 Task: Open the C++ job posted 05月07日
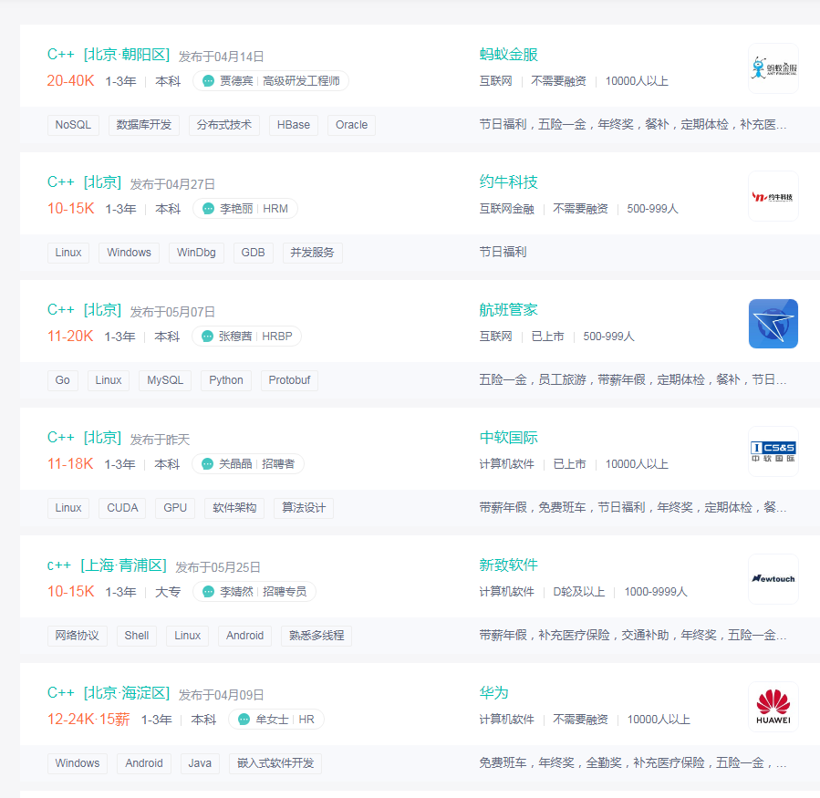(x=84, y=309)
